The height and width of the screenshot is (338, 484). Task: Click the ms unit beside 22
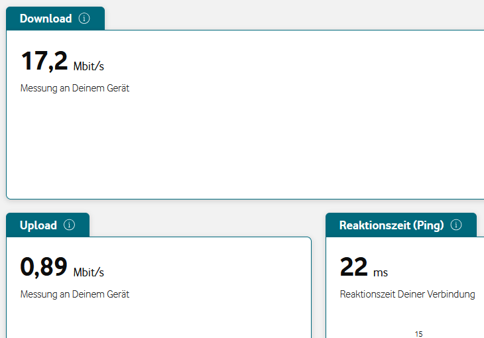[x=381, y=272]
